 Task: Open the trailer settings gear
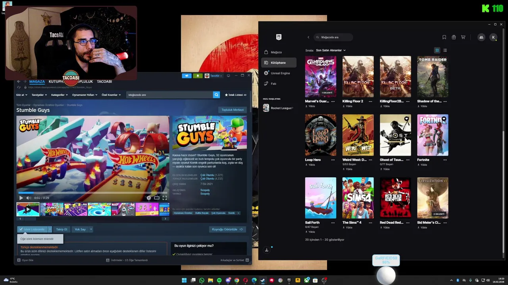pyautogui.click(x=149, y=198)
